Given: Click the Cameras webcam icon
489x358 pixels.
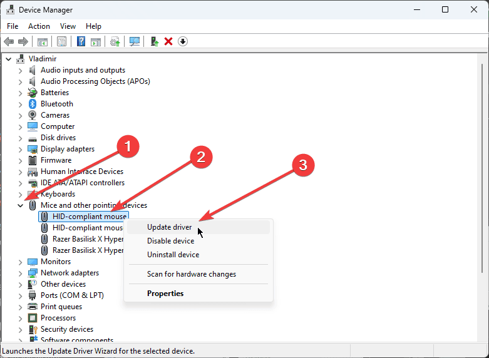Looking at the screenshot, I should click(x=33, y=115).
